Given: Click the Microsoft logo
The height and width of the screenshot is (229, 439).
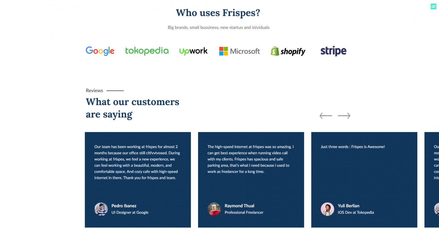Looking at the screenshot, I should pyautogui.click(x=239, y=51).
